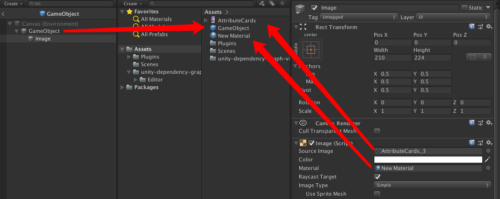
Task: Select All Prefabs favorite search
Action: coord(154,34)
